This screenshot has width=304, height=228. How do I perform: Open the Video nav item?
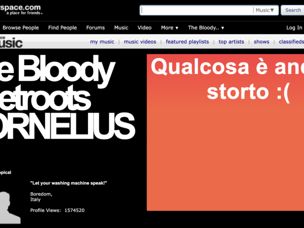tap(144, 28)
